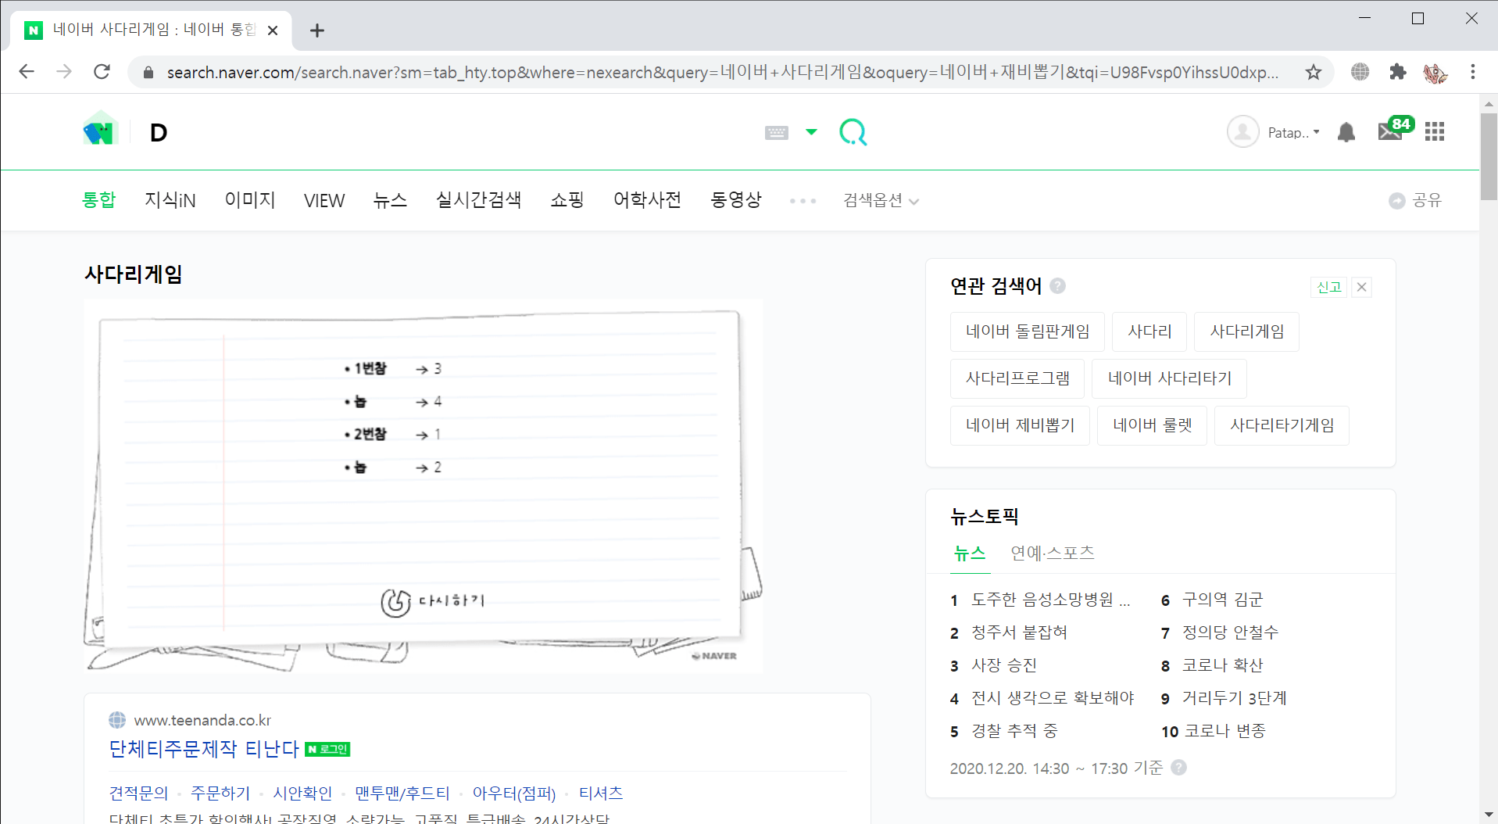The image size is (1498, 824).
Task: Switch to the 어학사전 tab
Action: coord(647,200)
